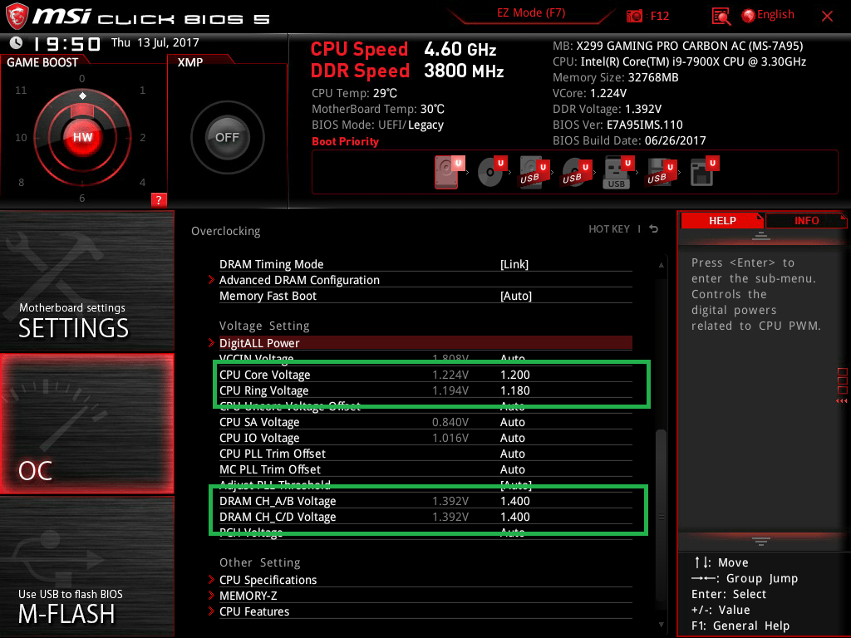Edit CPU SA Voltage Auto value
851x638 pixels.
pos(512,421)
